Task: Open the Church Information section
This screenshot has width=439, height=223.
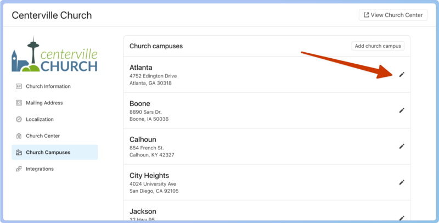Action: point(48,86)
